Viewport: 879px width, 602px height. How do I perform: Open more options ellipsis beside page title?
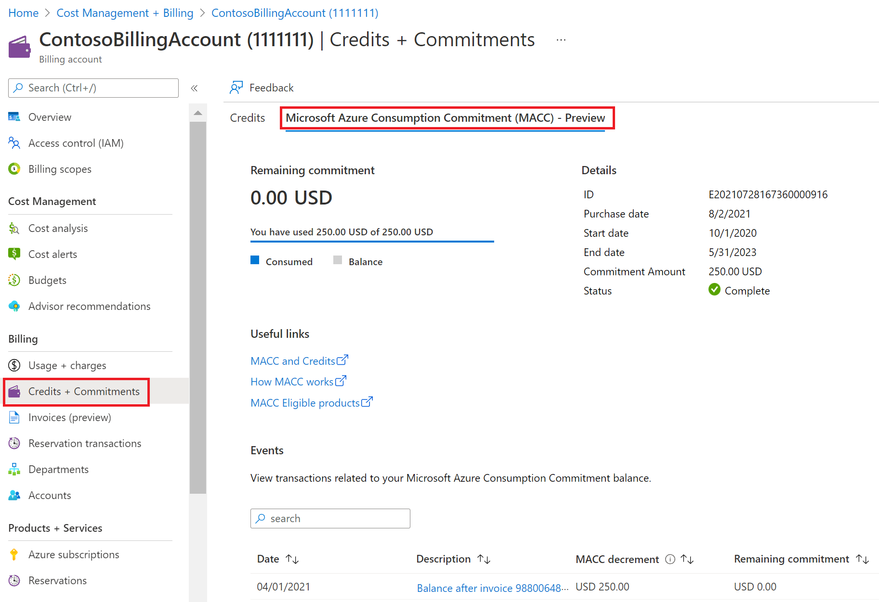click(x=561, y=40)
